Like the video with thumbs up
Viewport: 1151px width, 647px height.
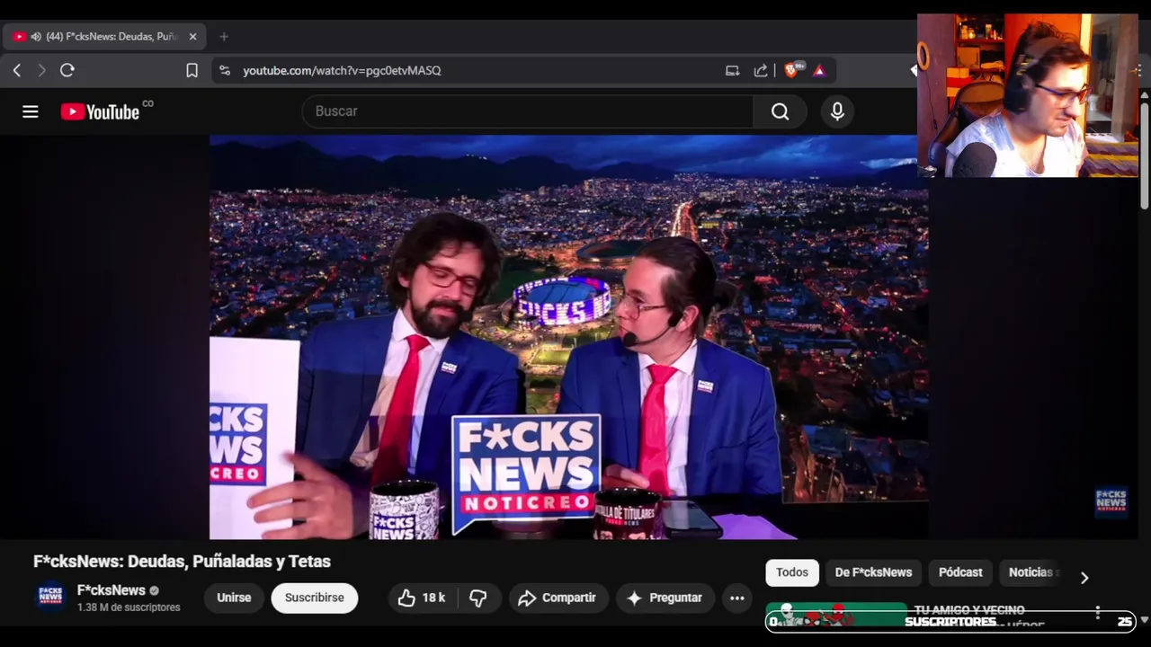pos(423,598)
